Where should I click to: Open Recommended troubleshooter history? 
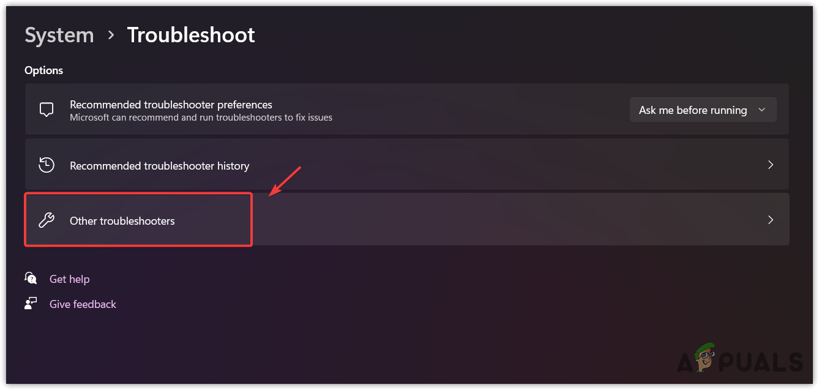point(159,166)
